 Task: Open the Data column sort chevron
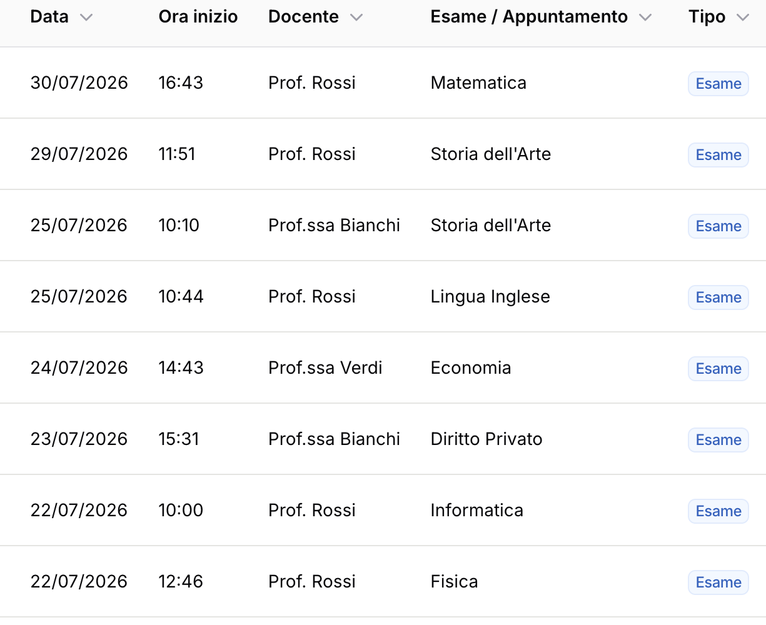coord(86,17)
